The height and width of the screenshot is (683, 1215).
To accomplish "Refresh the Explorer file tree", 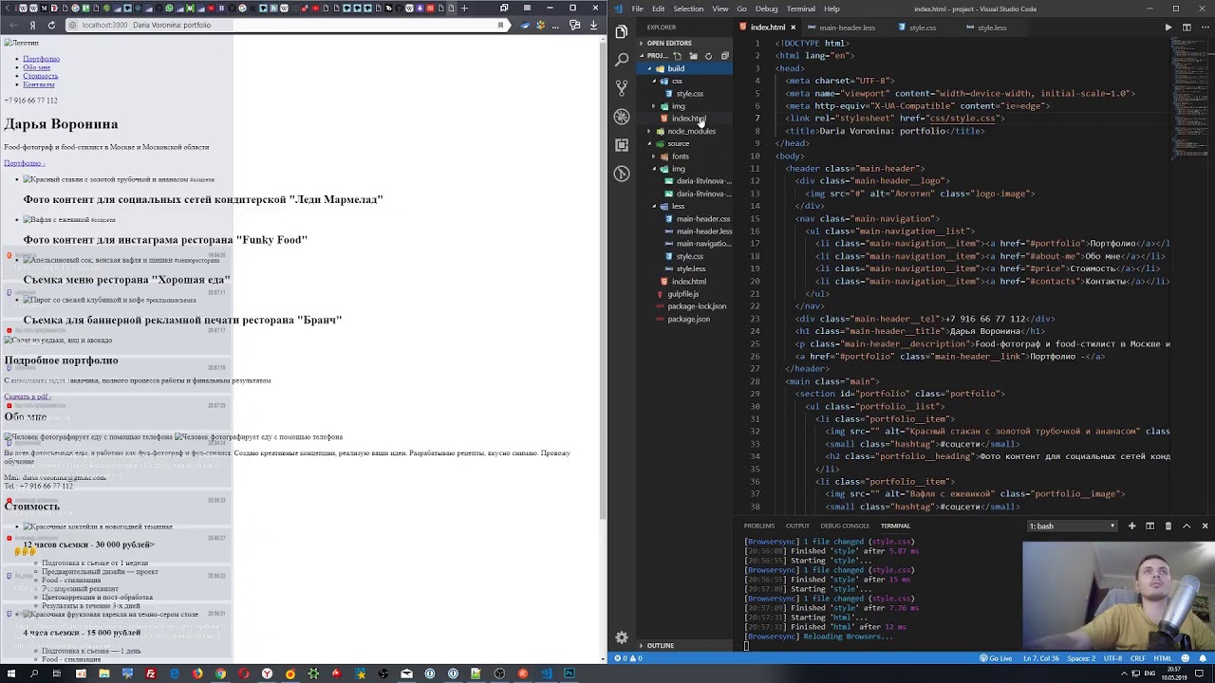I will (708, 56).
